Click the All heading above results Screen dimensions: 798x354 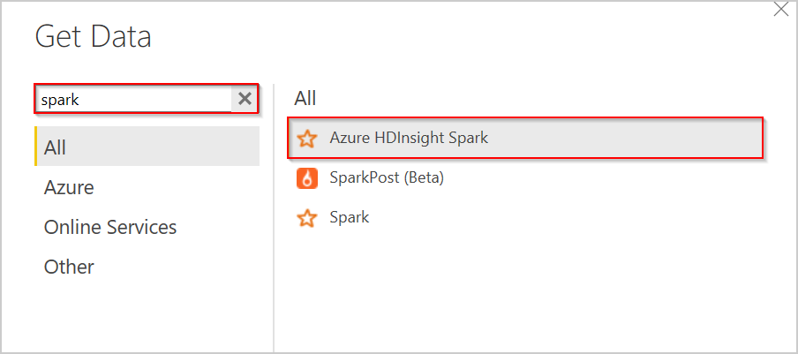pyautogui.click(x=305, y=98)
